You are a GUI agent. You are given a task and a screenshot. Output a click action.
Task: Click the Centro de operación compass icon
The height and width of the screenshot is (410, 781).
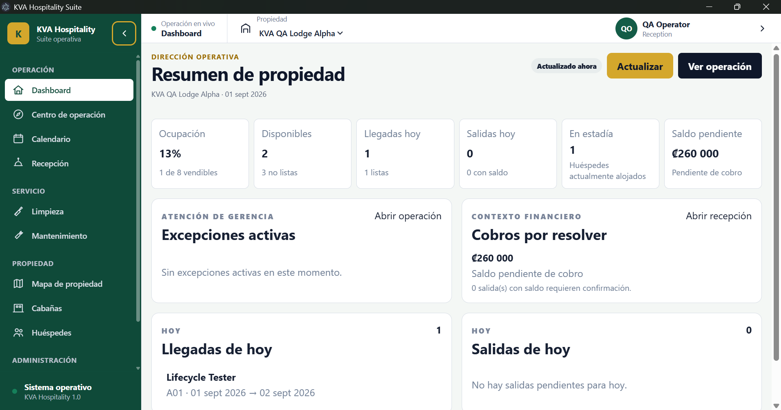pos(18,114)
